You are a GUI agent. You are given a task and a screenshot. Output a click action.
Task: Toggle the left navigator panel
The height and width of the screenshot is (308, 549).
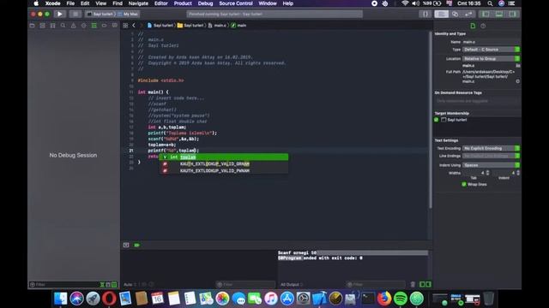click(486, 14)
